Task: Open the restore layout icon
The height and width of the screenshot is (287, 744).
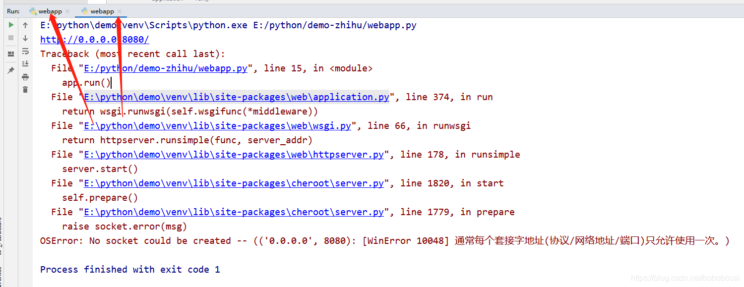Action: point(11,54)
